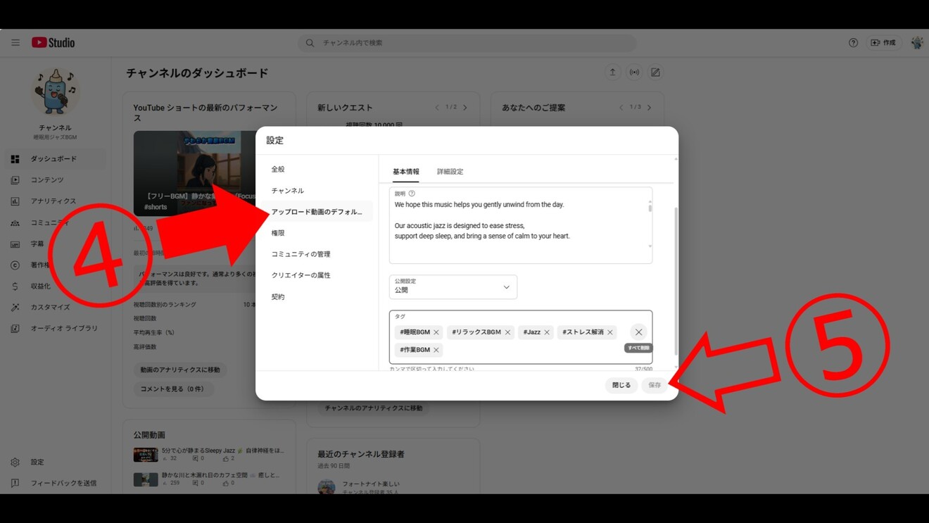Open コンテンツ in the sidebar

pos(55,180)
